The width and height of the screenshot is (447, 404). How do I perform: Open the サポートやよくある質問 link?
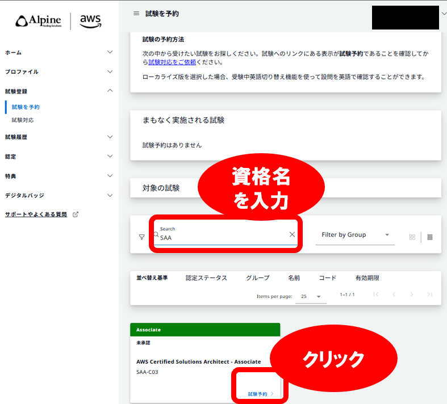(36, 214)
